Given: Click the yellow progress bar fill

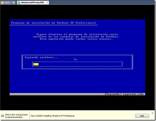Looking at the screenshot, I should [x=36, y=64].
